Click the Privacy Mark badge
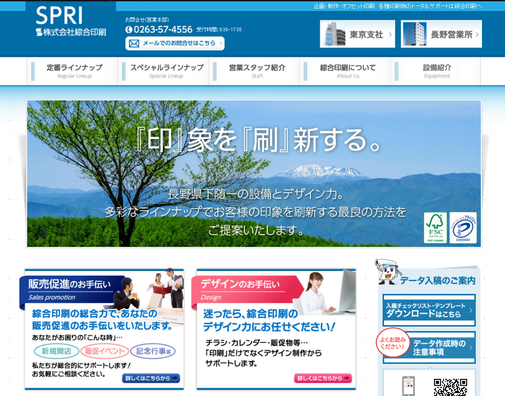The height and width of the screenshot is (396, 505). pos(463,228)
